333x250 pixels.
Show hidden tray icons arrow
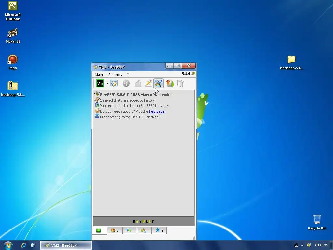pos(302,245)
